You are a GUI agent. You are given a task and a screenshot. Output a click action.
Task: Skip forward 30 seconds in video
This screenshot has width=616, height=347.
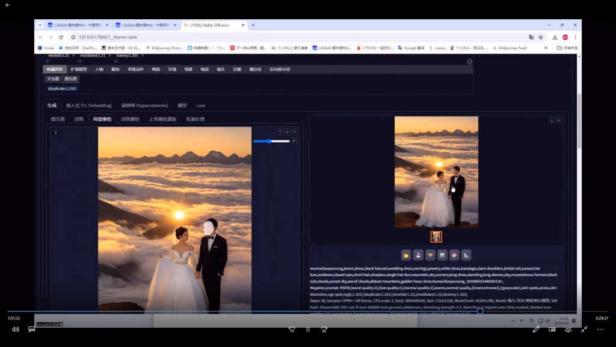[x=324, y=330]
